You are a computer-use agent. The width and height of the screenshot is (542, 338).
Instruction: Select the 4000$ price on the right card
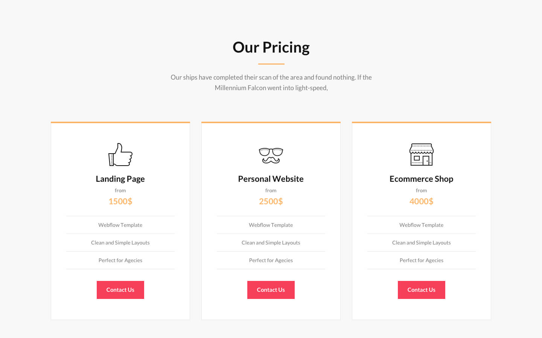[422, 201]
